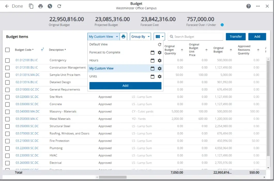Open budget code 01.012100.BU.IC

[x=27, y=60]
